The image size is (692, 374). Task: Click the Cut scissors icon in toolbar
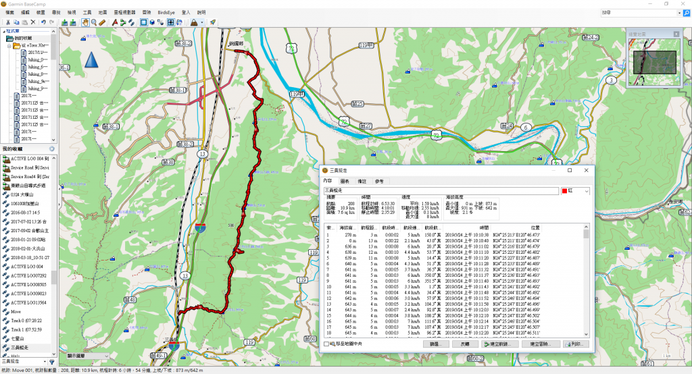coord(7,22)
